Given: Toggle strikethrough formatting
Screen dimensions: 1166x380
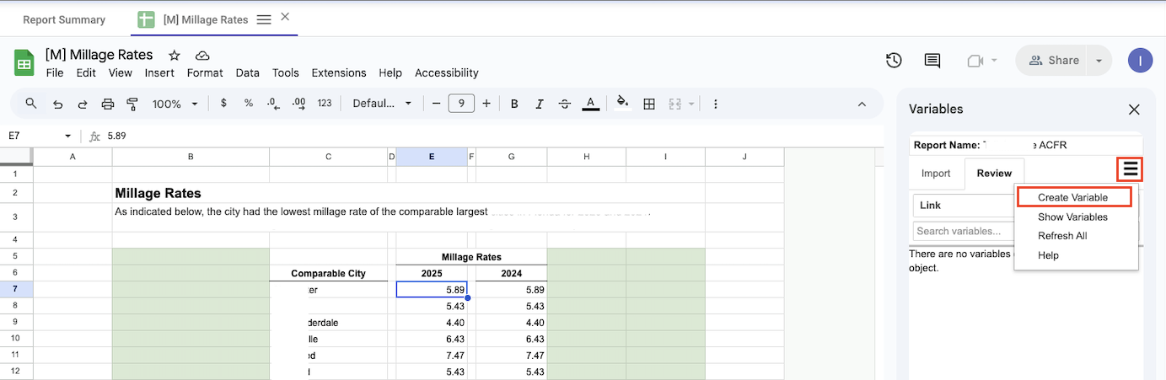Looking at the screenshot, I should [x=565, y=104].
